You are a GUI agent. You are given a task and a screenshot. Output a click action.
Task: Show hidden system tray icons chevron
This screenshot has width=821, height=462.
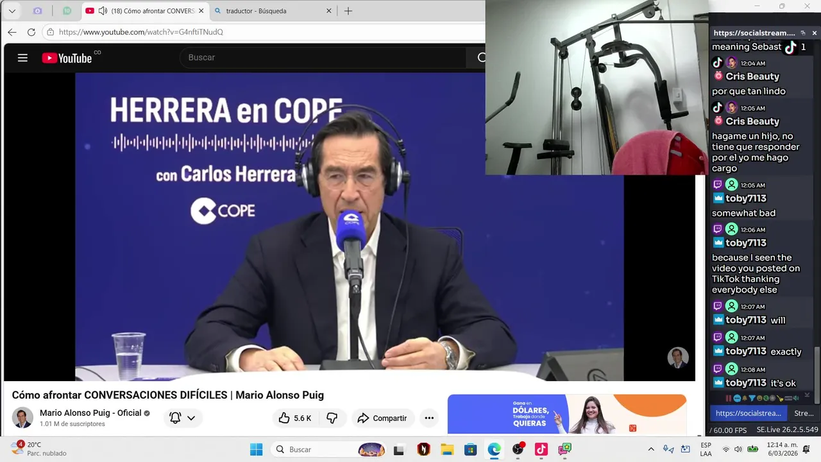pos(651,449)
